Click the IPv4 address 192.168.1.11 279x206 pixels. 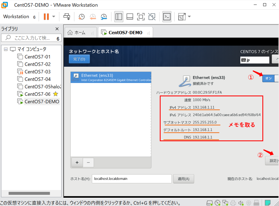(x=204, y=107)
